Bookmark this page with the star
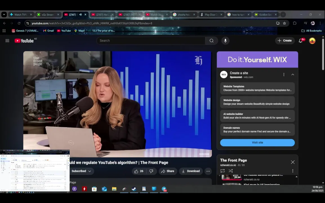The width and height of the screenshot is (325, 203). point(284,23)
